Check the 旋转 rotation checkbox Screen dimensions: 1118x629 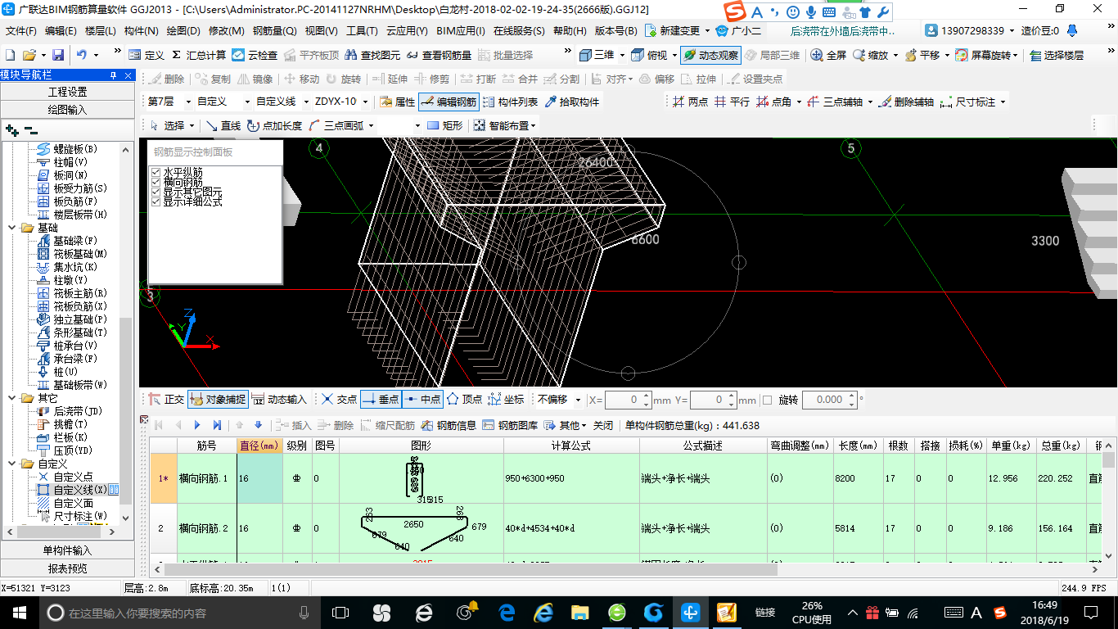[767, 400]
